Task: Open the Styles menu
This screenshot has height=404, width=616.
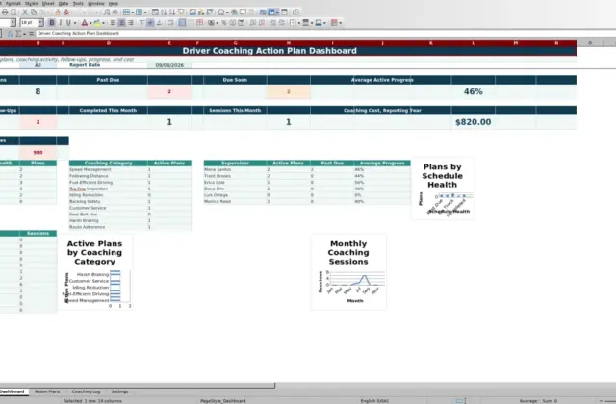Action: (x=32, y=3)
